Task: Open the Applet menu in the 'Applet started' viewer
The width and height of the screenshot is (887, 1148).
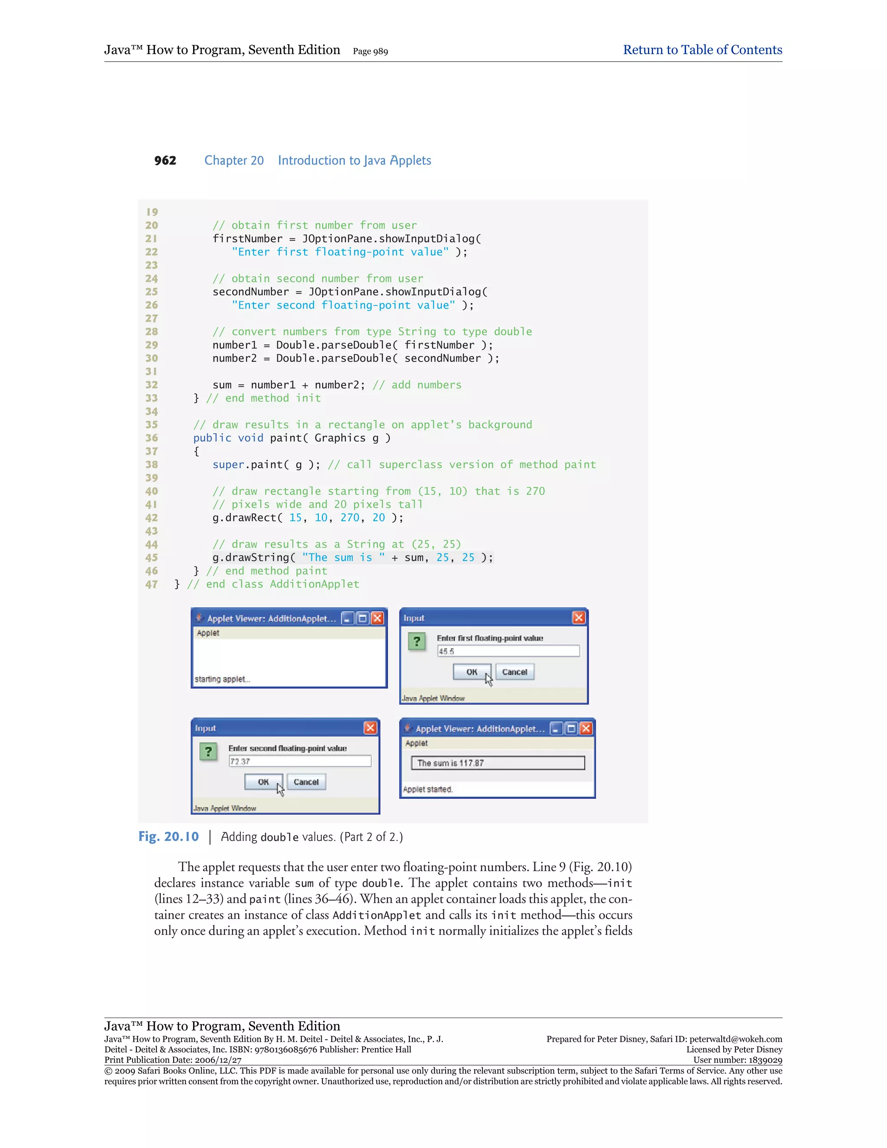Action: click(417, 743)
